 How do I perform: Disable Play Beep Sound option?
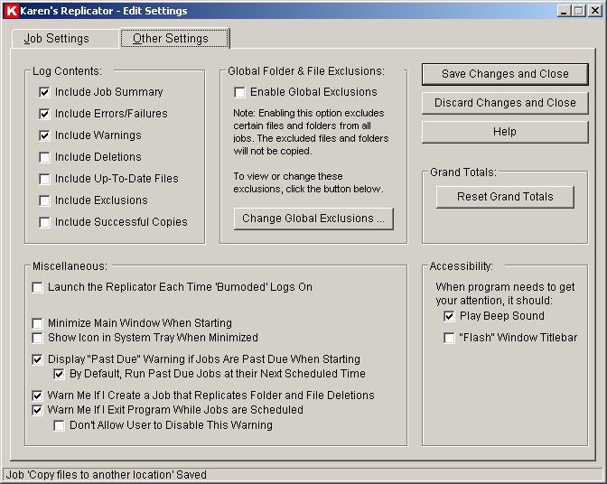coord(449,316)
